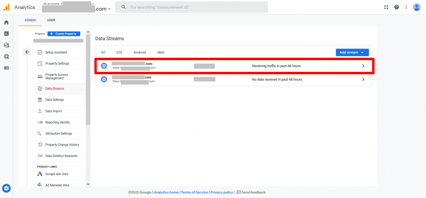Open the Reports bar chart icon
Screen dimensions: 426x198
[6, 34]
